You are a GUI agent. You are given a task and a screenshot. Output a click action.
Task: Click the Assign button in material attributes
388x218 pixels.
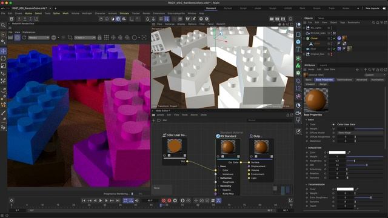coord(323,84)
